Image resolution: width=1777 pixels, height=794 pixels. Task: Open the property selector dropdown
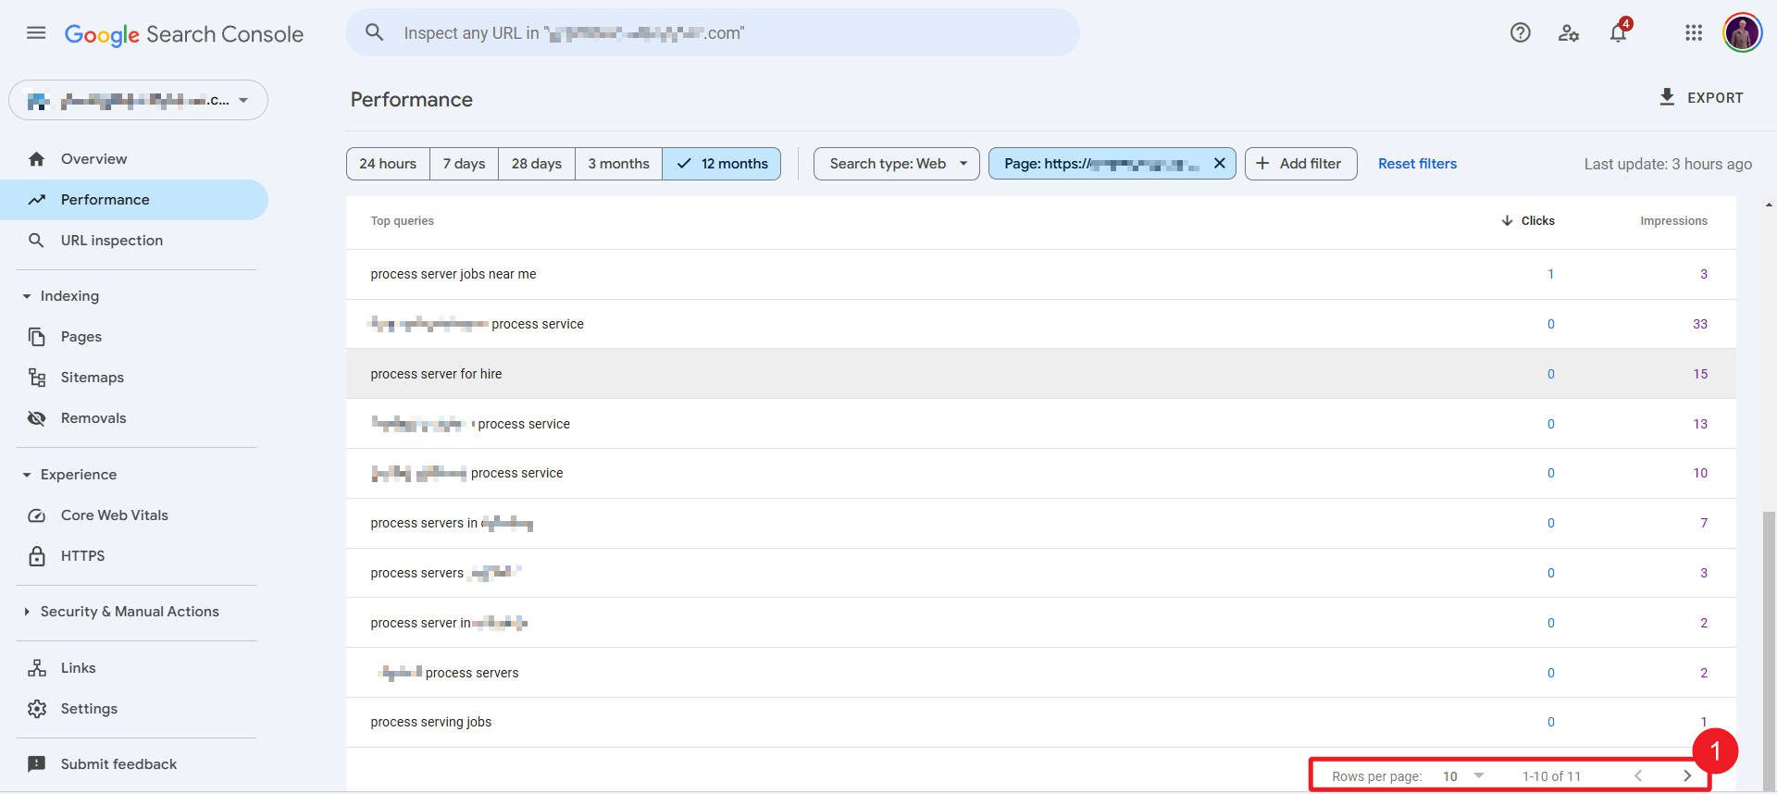pyautogui.click(x=138, y=100)
